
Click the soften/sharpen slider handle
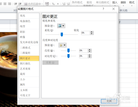pyautogui.click(x=62, y=34)
